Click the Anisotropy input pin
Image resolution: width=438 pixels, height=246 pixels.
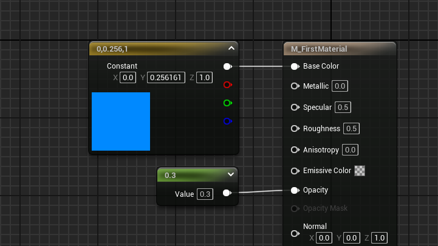point(295,149)
